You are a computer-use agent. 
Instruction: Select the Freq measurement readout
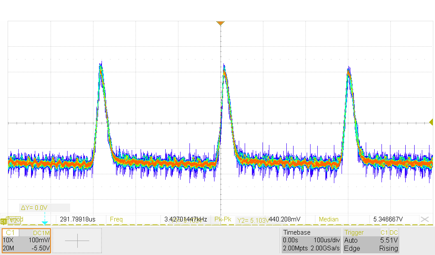(x=116, y=219)
